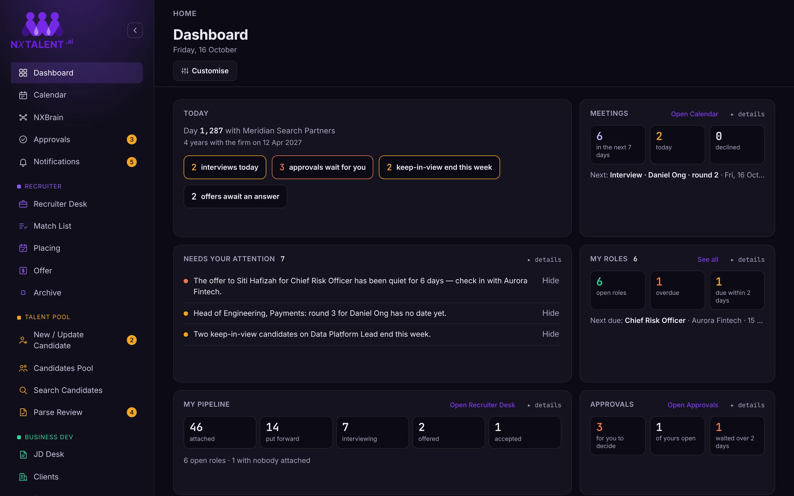Click the NXTalent logo
This screenshot has height=496, width=794.
[42, 30]
